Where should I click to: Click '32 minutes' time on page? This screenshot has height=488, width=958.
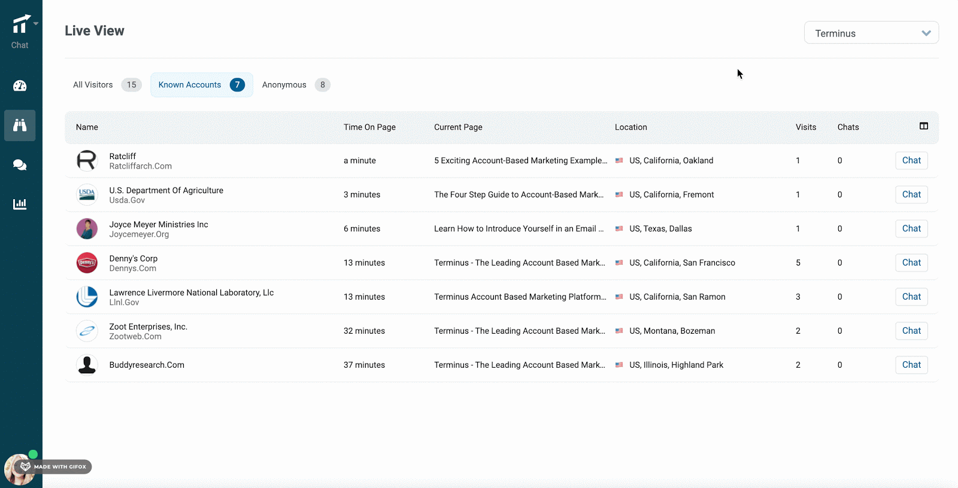[364, 331]
